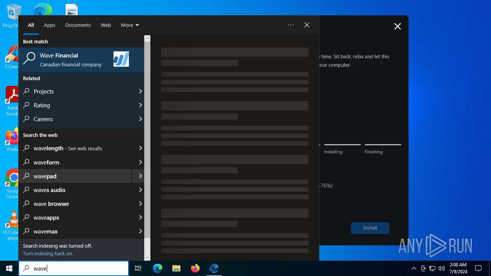Open the Microsoft Edge desktop shortcut
491x276 pixels.
tap(43, 9)
